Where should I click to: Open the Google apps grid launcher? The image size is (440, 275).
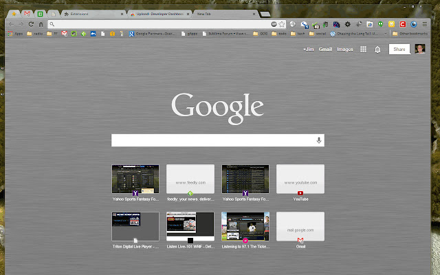point(363,49)
